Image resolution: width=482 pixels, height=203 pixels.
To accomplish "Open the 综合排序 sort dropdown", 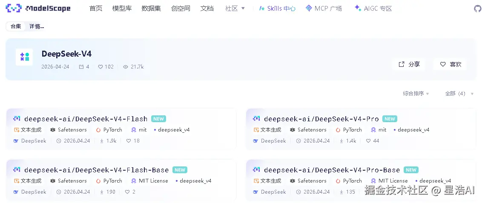I will tap(416, 94).
